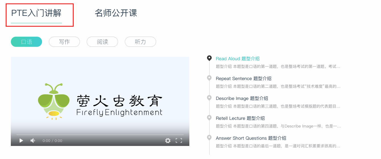Switch to 名师公开课 tab

point(116,13)
